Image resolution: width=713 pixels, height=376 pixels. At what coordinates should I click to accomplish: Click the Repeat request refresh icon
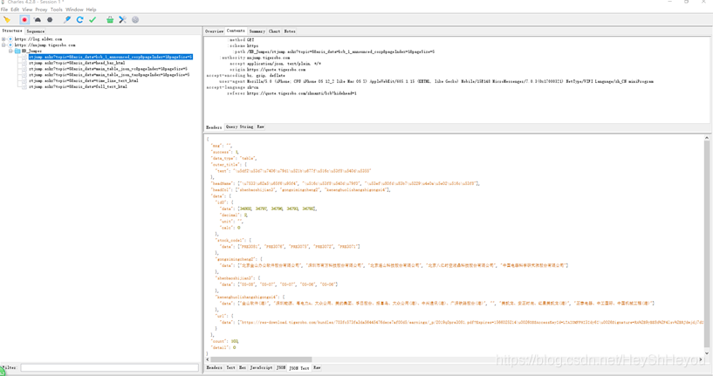pyautogui.click(x=79, y=19)
